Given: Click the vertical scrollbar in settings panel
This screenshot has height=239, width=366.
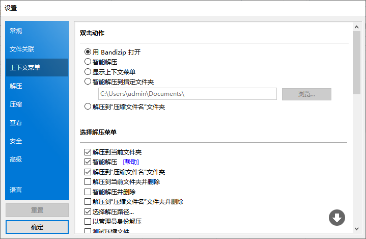Looking at the screenshot, I should (356, 61).
